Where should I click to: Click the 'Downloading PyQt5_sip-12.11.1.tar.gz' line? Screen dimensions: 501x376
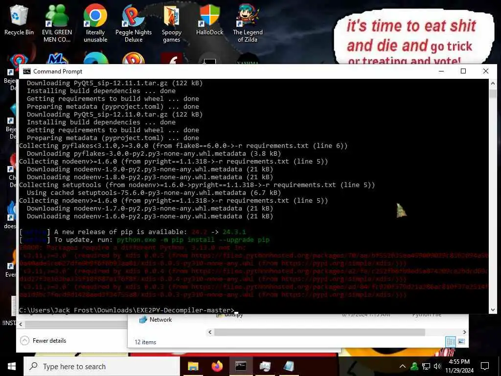pyautogui.click(x=114, y=83)
